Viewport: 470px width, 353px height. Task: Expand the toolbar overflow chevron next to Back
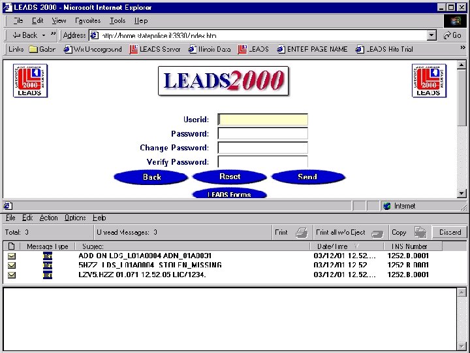click(x=54, y=33)
